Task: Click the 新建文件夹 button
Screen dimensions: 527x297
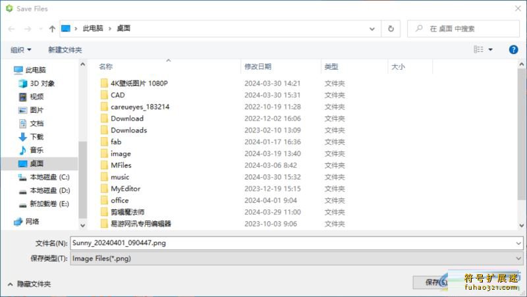Action: pos(65,49)
